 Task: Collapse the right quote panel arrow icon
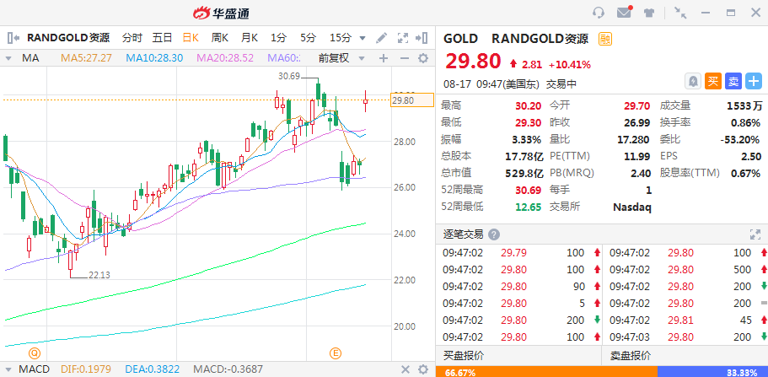click(422, 38)
